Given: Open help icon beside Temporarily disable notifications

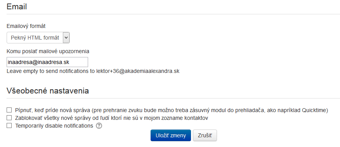Looking at the screenshot, I should coord(99,126).
